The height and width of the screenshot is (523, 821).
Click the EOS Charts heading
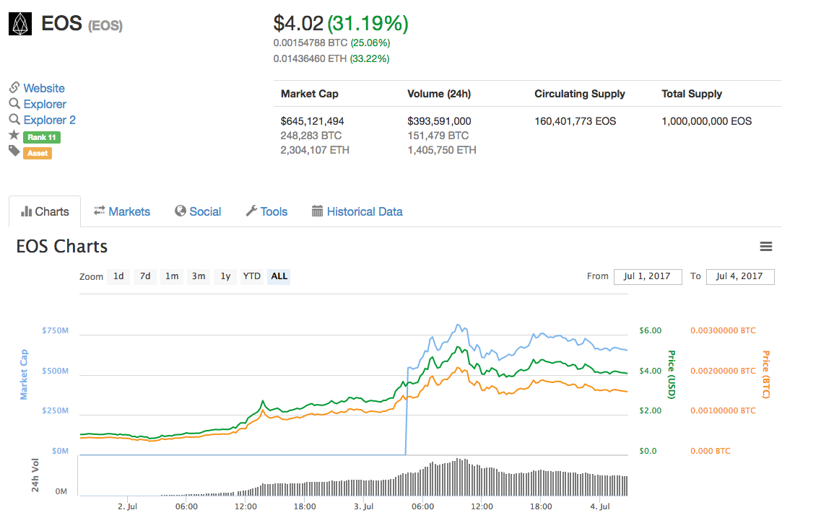62,246
